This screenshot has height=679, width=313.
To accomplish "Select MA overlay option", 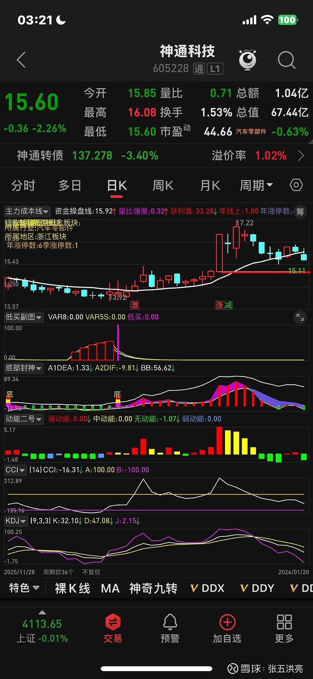I will tap(110, 588).
